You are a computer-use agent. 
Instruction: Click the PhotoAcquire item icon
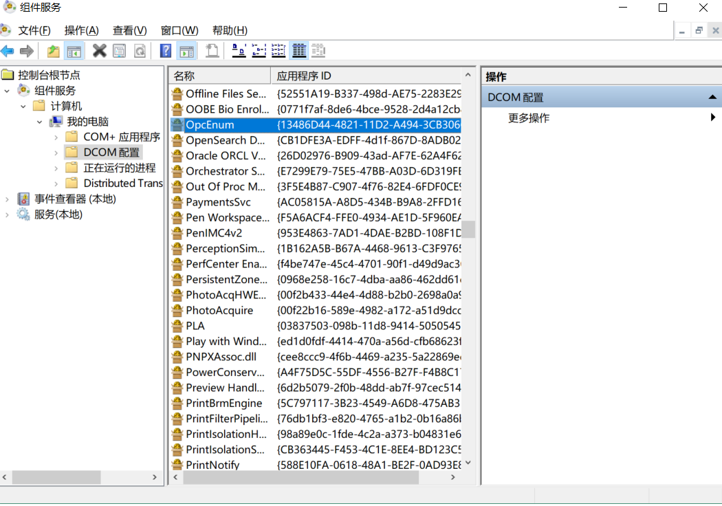point(177,310)
